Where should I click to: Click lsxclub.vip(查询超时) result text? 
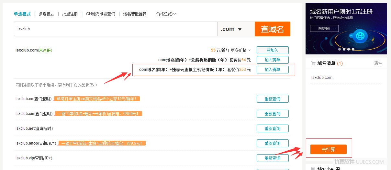34,158
